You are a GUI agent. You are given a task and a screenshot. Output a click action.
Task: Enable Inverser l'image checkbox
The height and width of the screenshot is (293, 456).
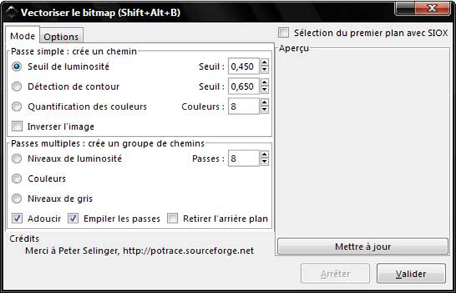click(17, 126)
